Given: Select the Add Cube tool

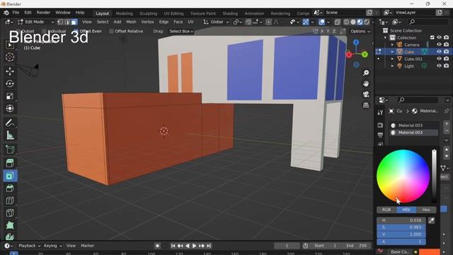Looking at the screenshot, I should (10, 149).
